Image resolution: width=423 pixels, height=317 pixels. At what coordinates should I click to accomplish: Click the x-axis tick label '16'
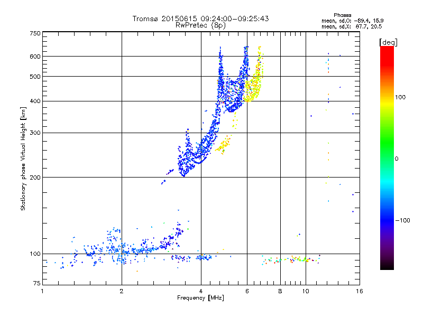click(360, 291)
